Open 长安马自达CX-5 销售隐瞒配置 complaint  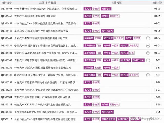coord(46,119)
